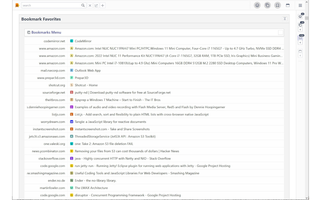This screenshot has height=200, width=321.
Task: Open the hamburger menu
Action: point(300,5)
